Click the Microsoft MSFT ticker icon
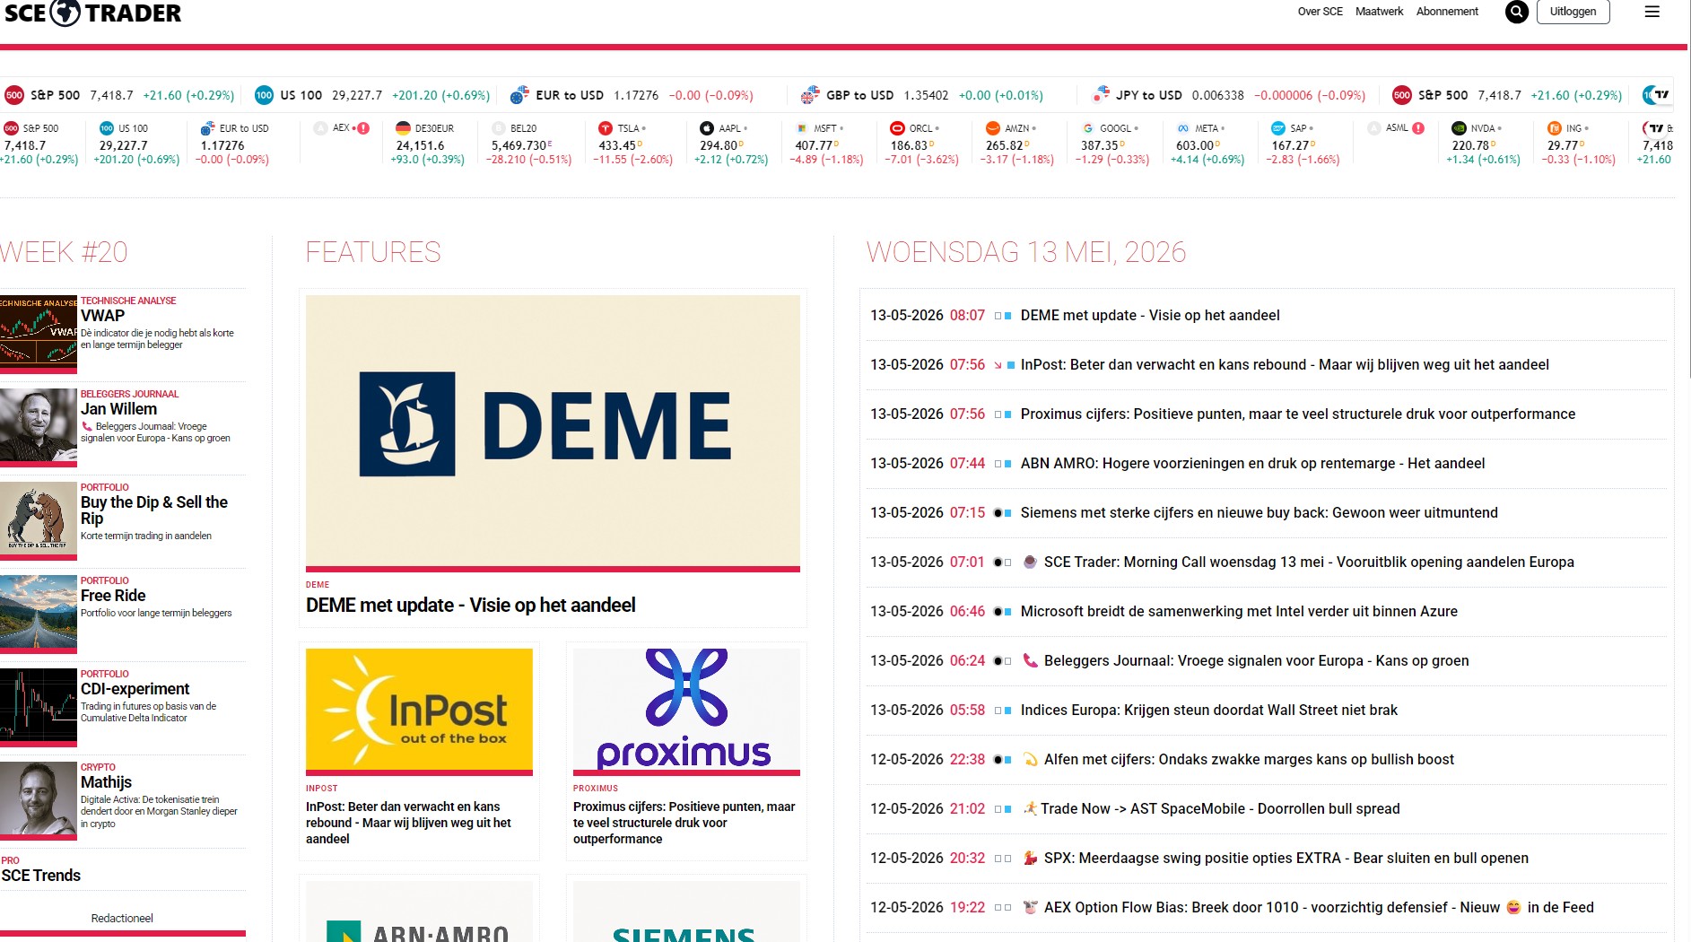This screenshot has width=1691, height=942. (x=802, y=128)
